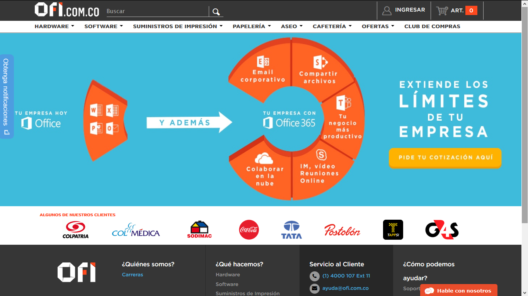This screenshot has width=528, height=296.
Task: Click the Carreras footer link
Action: click(x=133, y=275)
